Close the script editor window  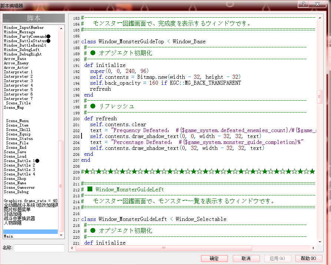(317, 4)
